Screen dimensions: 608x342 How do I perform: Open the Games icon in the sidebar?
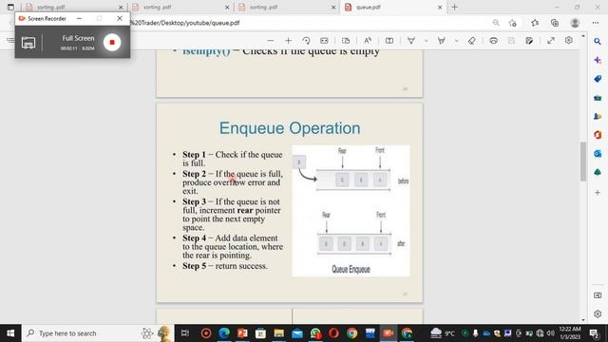coord(598,116)
